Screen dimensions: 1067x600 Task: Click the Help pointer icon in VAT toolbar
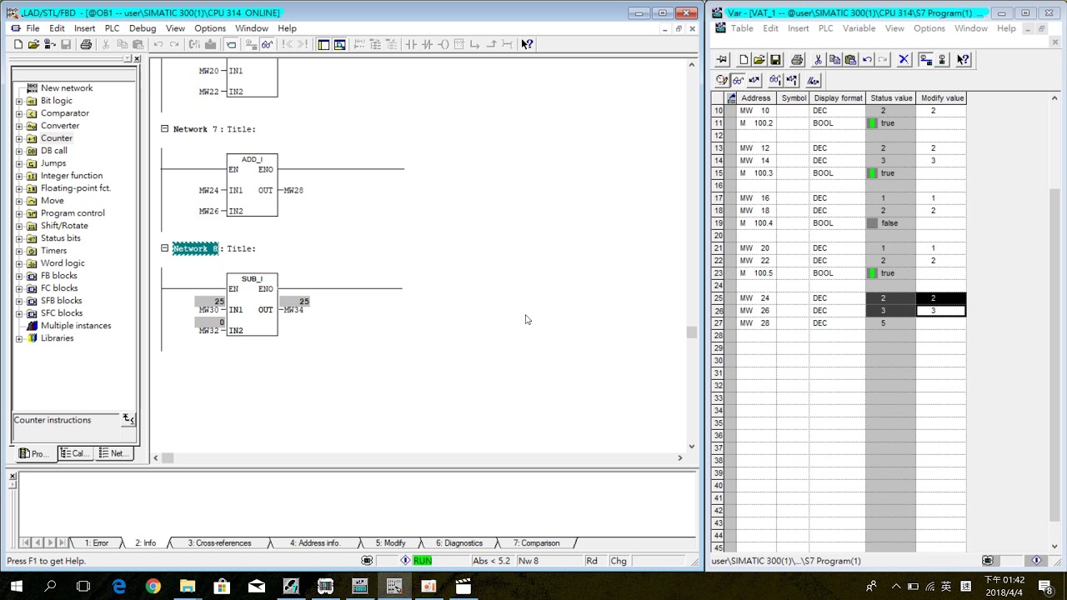tap(964, 59)
